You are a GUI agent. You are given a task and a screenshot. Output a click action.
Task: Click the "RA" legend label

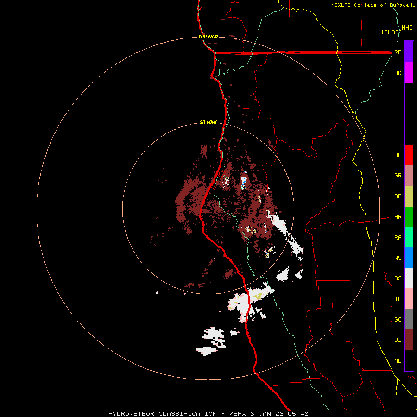pyautogui.click(x=398, y=238)
